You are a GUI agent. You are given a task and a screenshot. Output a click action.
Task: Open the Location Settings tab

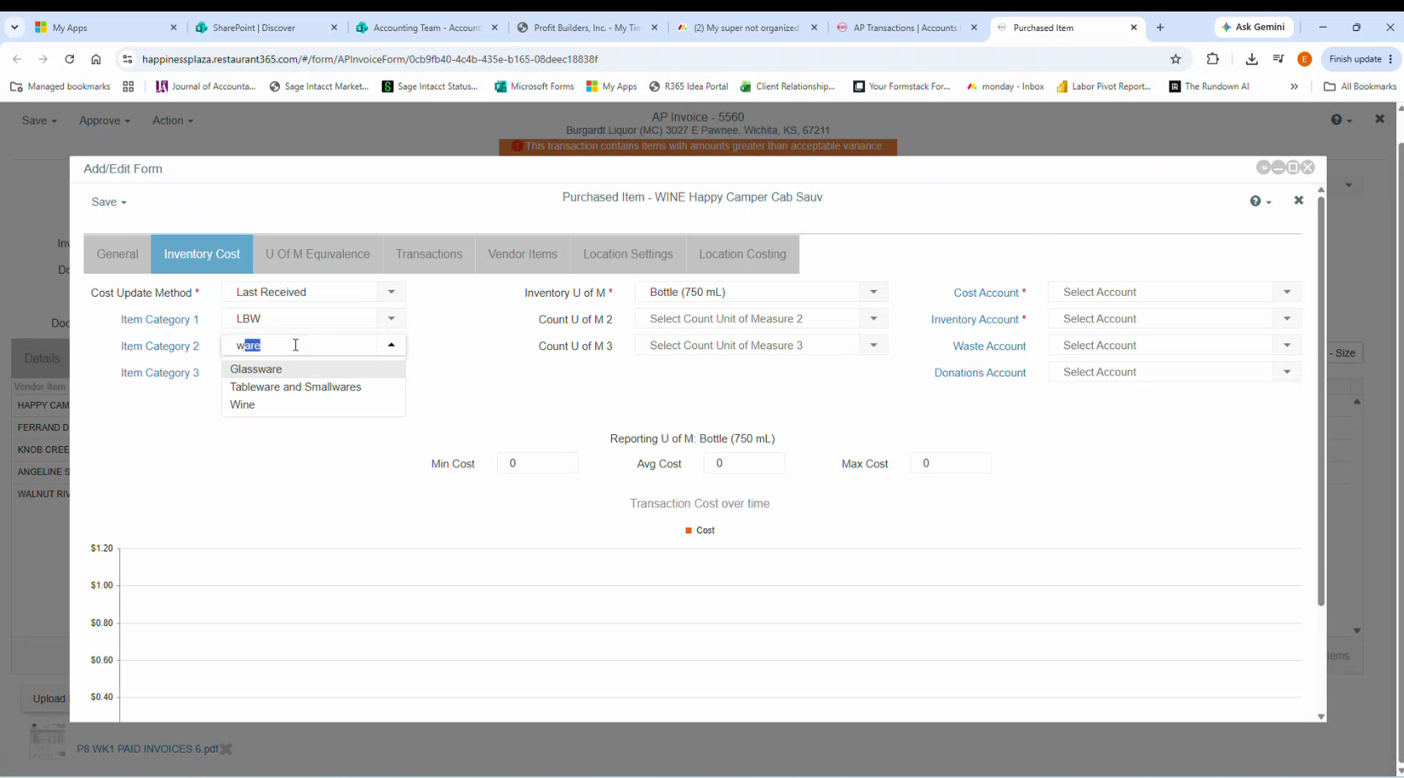[x=628, y=254]
